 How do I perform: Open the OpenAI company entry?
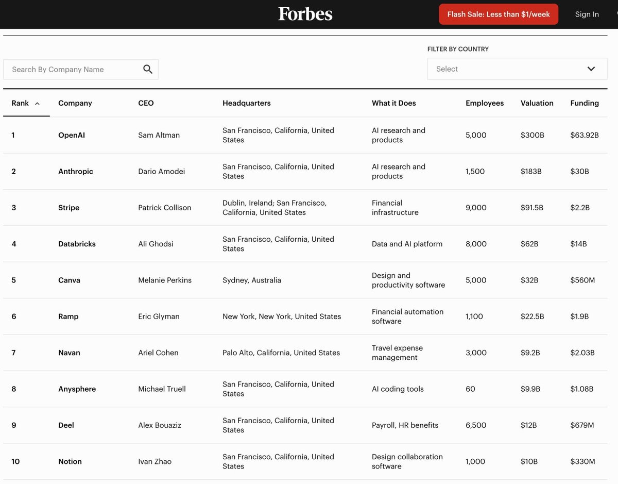point(72,135)
